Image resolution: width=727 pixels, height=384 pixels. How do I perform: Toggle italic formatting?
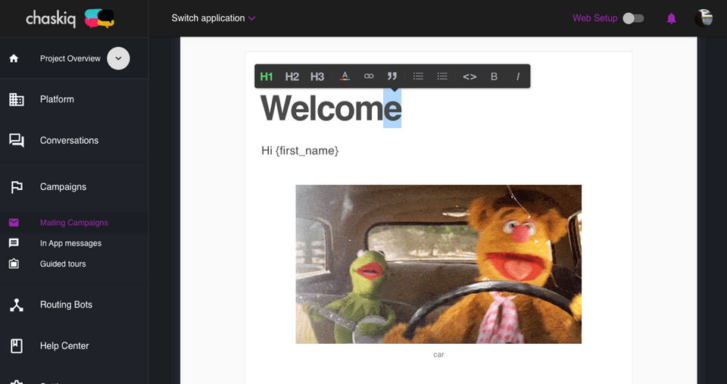tap(518, 76)
